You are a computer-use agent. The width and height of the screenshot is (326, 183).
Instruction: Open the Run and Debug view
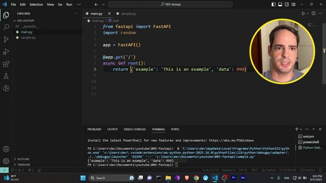6,52
